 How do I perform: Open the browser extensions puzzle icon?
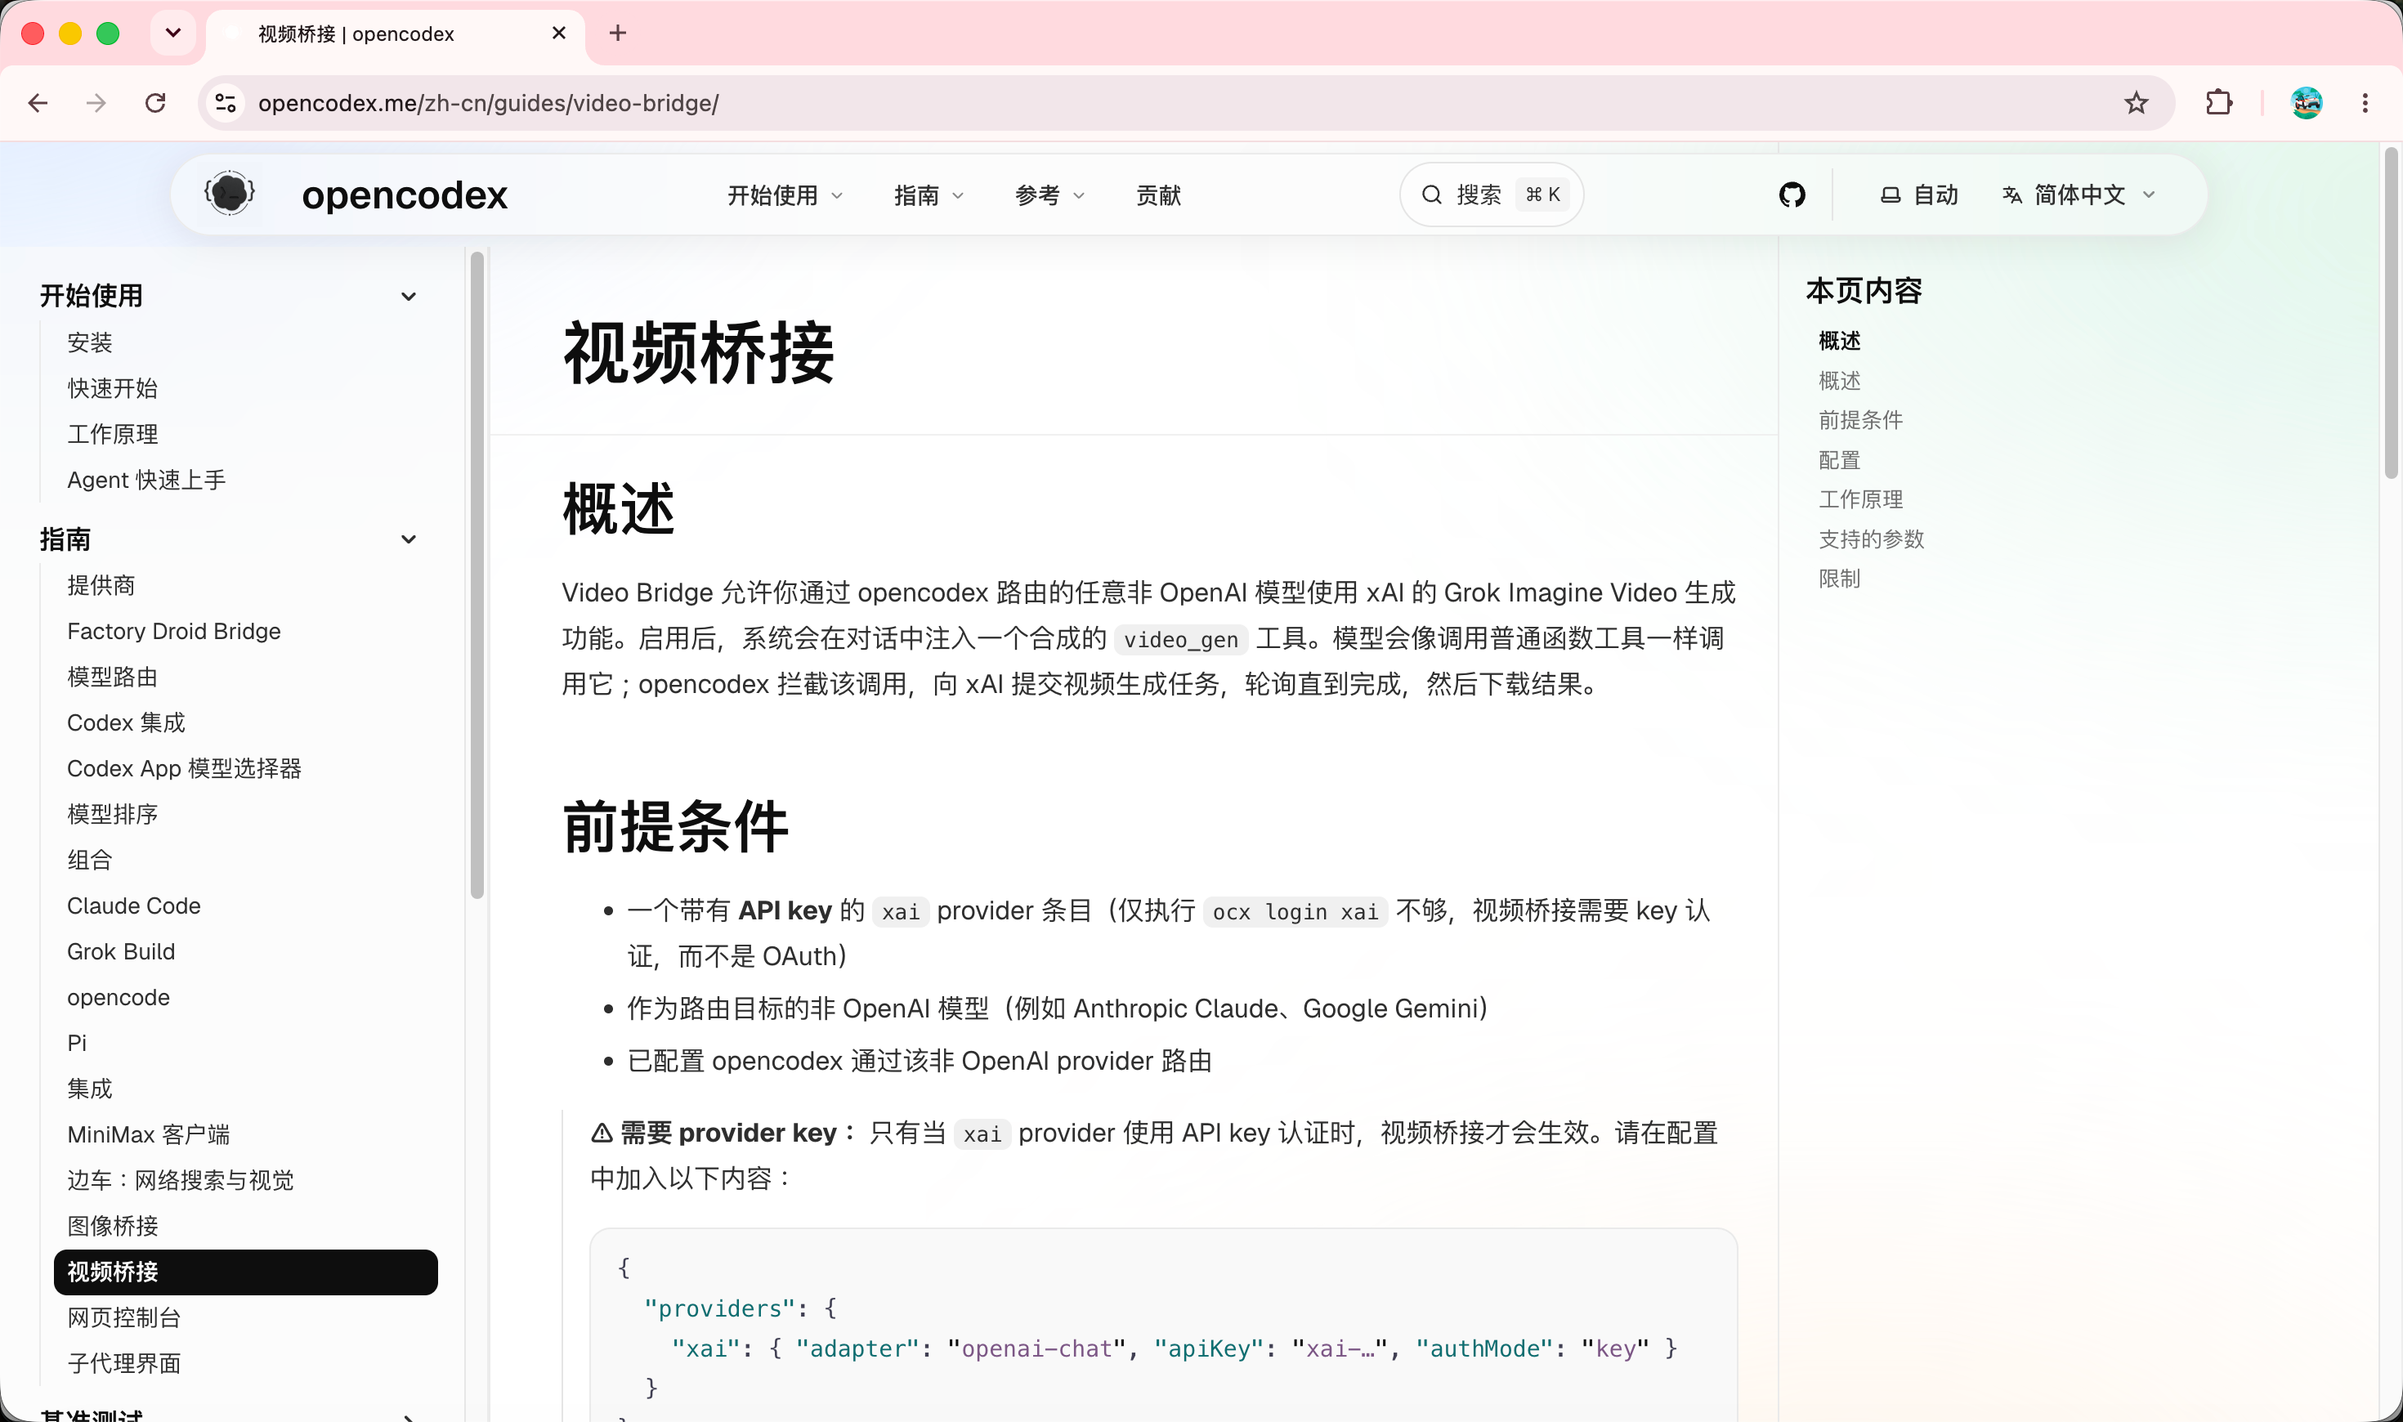[2218, 104]
